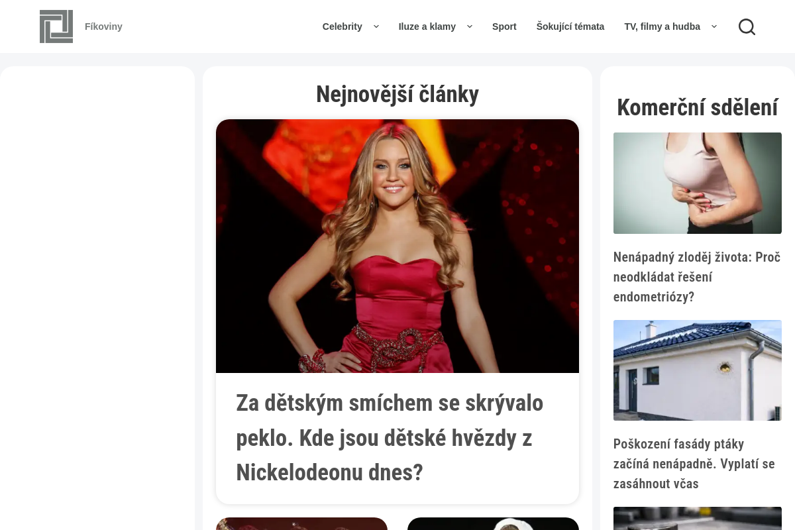Expand the Iluze a klamy chevron
Viewport: 795px width, 530px height.
(x=470, y=26)
